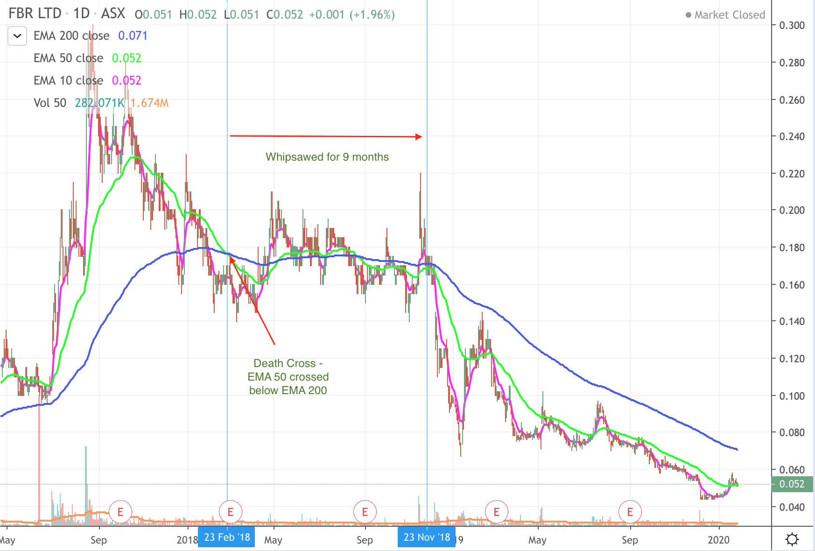Click the volume value 282.071K
815x551 pixels.
(x=99, y=103)
